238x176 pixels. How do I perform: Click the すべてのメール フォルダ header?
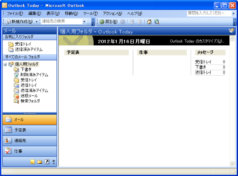30,57
